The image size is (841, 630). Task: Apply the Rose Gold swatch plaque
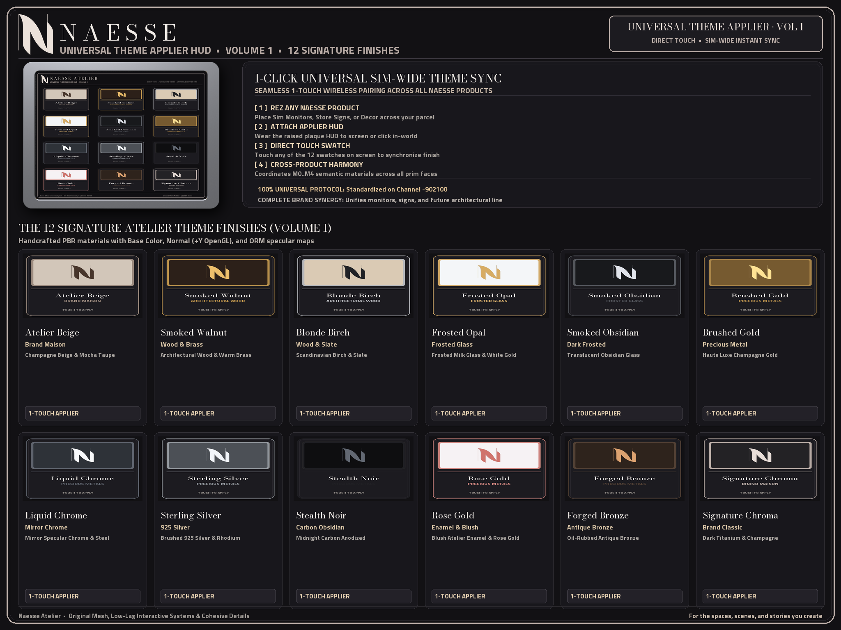489,469
